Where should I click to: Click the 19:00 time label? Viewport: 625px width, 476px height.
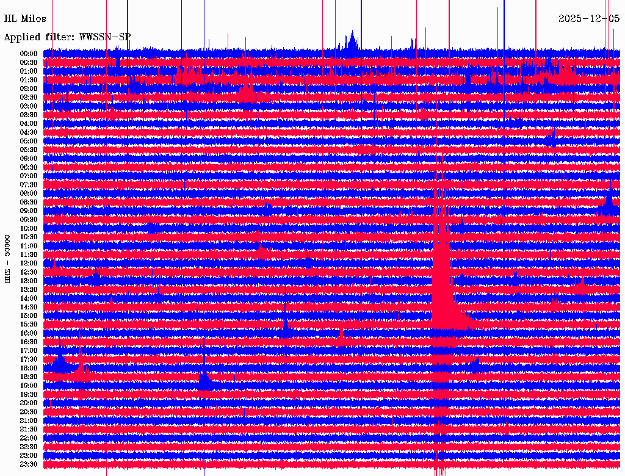pyautogui.click(x=29, y=386)
